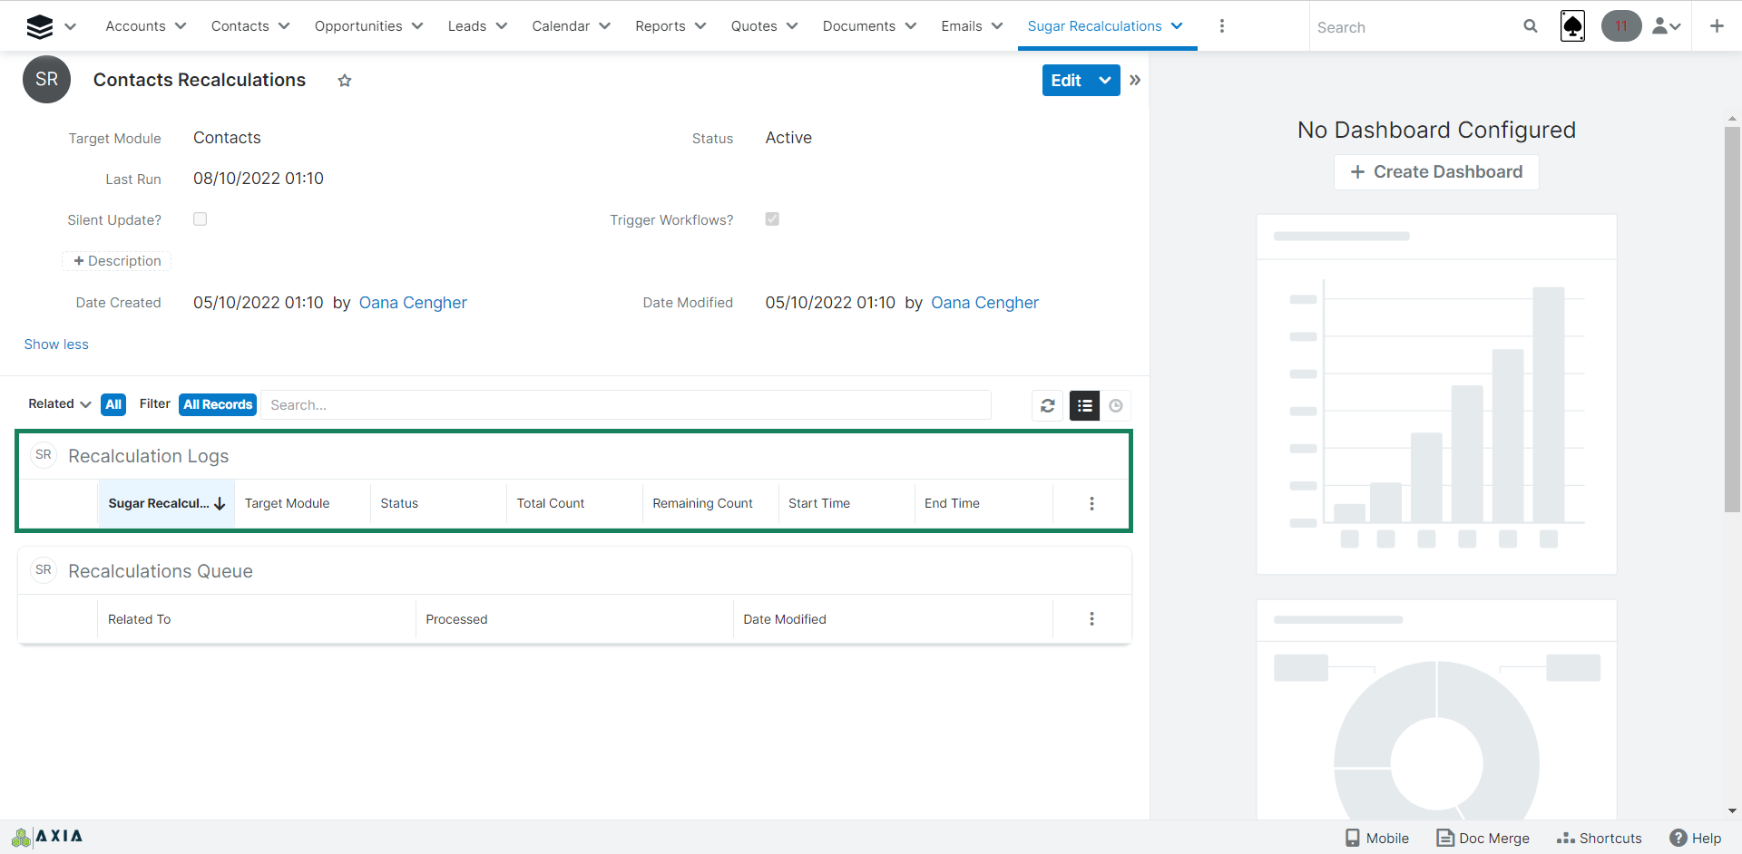Collapse the dashboard side pane arrows

pyautogui.click(x=1135, y=80)
